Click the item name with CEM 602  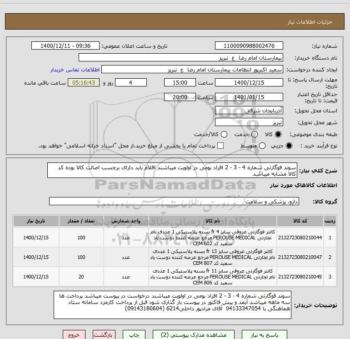pos(213,238)
